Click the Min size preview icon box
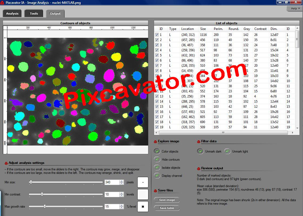The image size is (303, 216). 143,182
